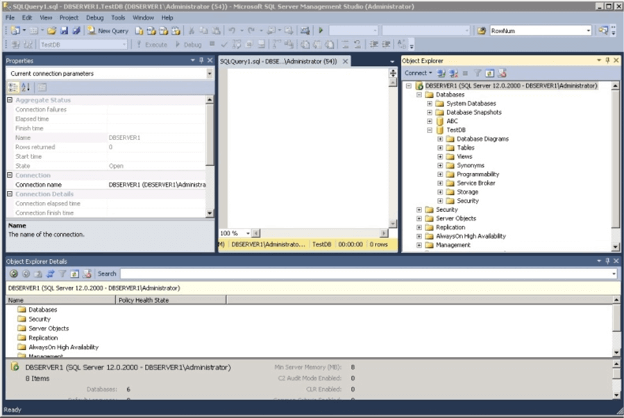
Task: Collapse the Connection Details category
Action: coord(10,194)
